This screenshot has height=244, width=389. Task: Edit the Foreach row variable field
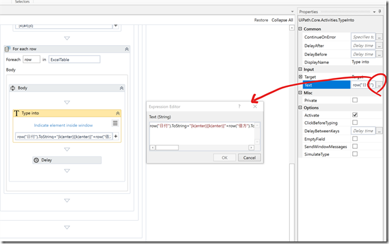click(32, 59)
